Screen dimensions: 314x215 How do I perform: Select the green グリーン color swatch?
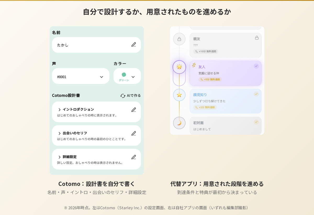pyautogui.click(x=124, y=74)
